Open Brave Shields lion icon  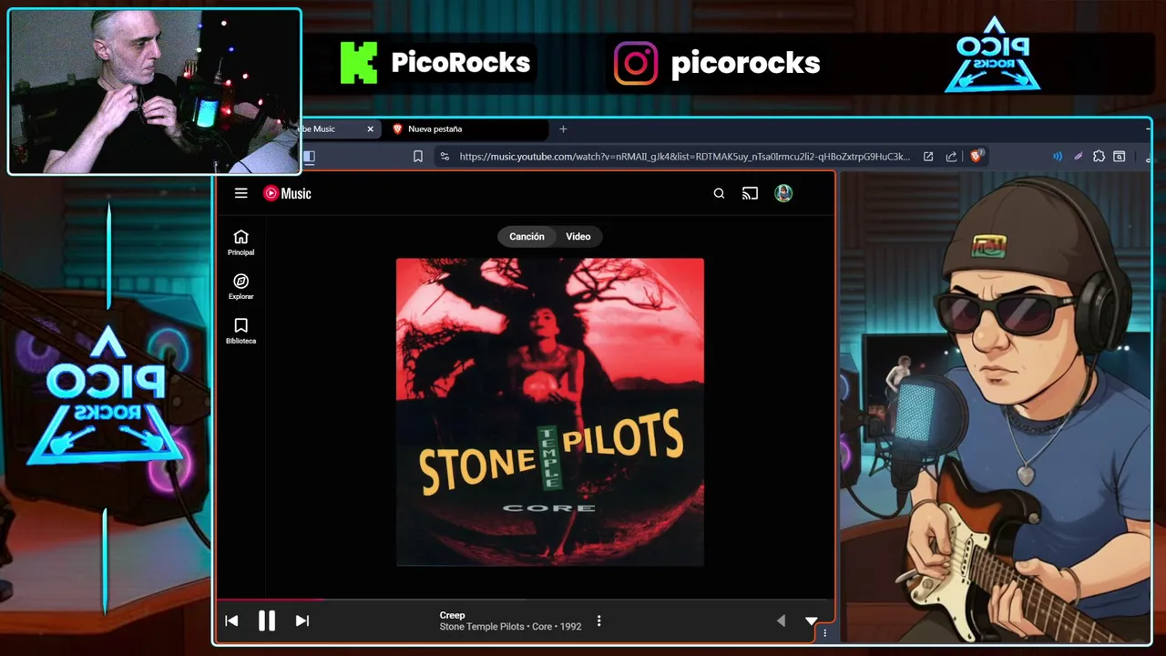(x=977, y=157)
